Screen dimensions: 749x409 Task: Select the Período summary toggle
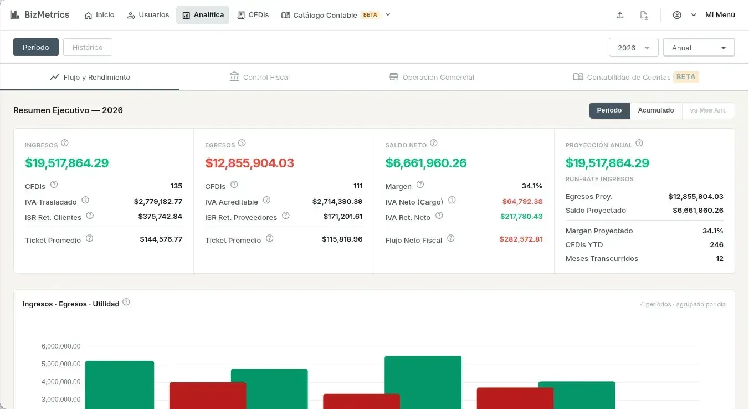609,110
